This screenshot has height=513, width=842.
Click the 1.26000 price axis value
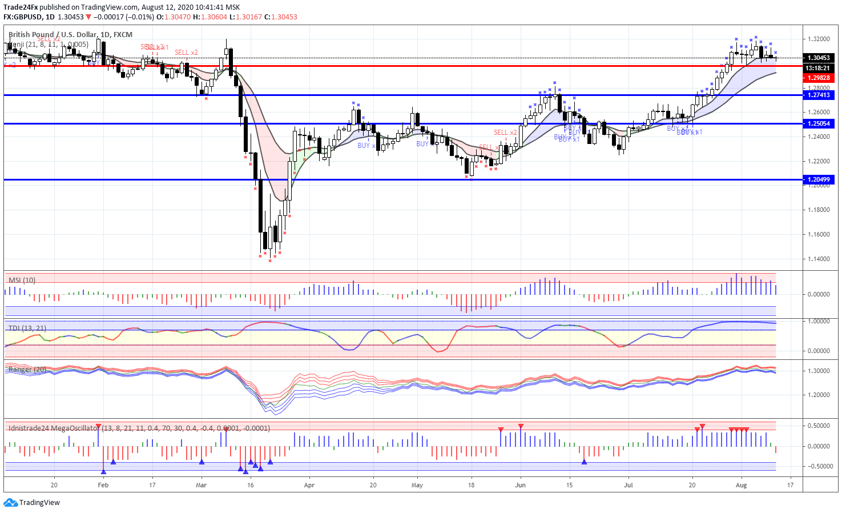point(819,113)
